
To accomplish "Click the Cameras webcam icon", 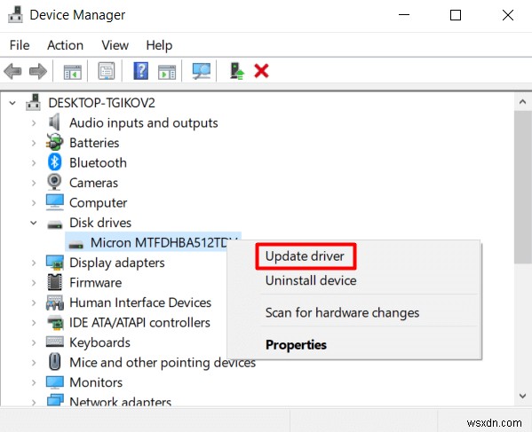I will point(54,182).
